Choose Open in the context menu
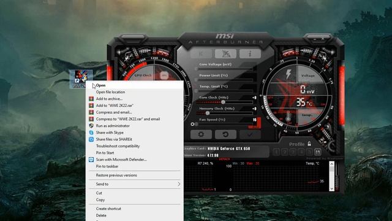The width and height of the screenshot is (392, 221). (135, 85)
